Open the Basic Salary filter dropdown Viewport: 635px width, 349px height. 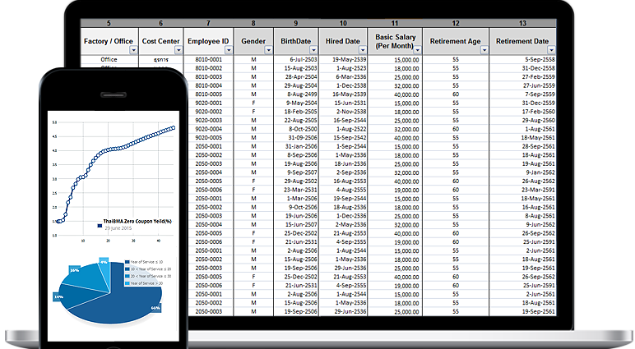[418, 50]
